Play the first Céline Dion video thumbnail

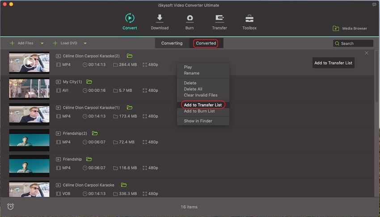[x=29, y=62]
